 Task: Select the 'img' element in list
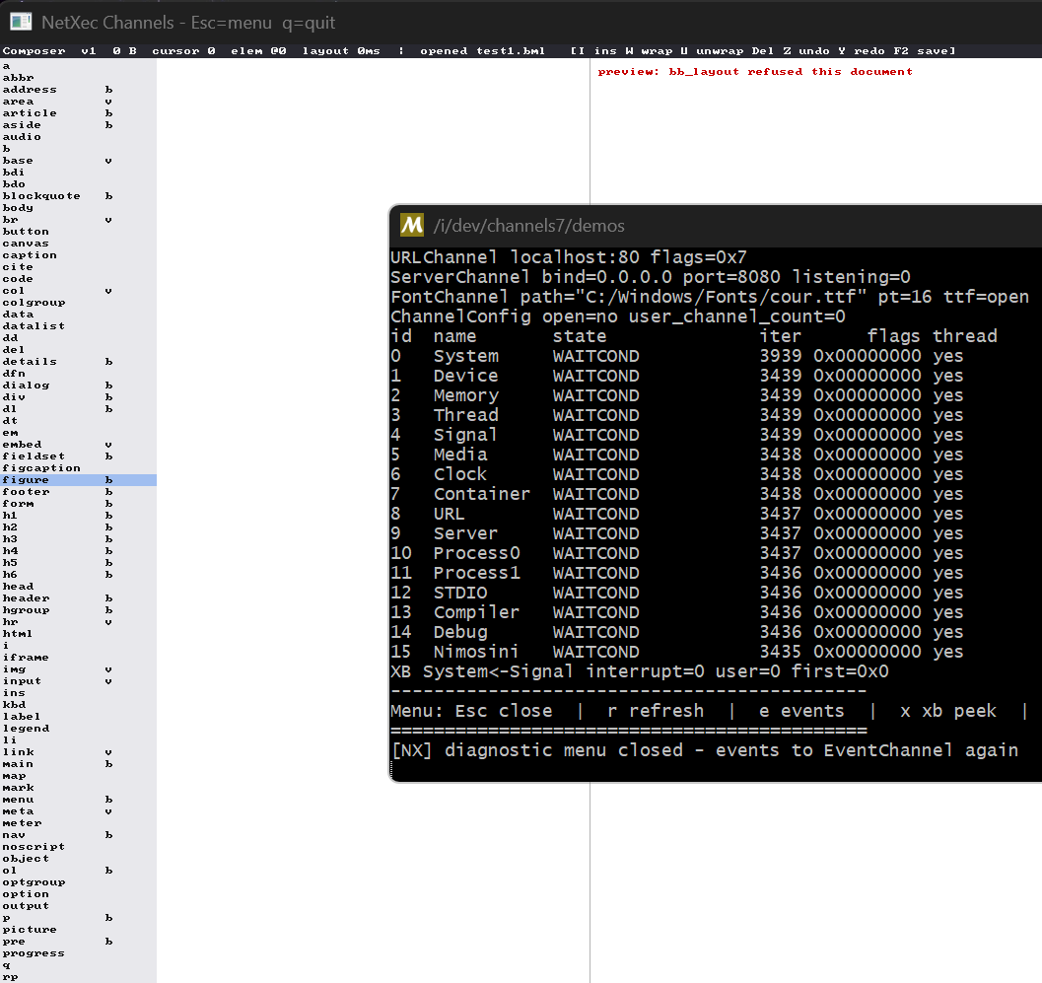coord(79,669)
